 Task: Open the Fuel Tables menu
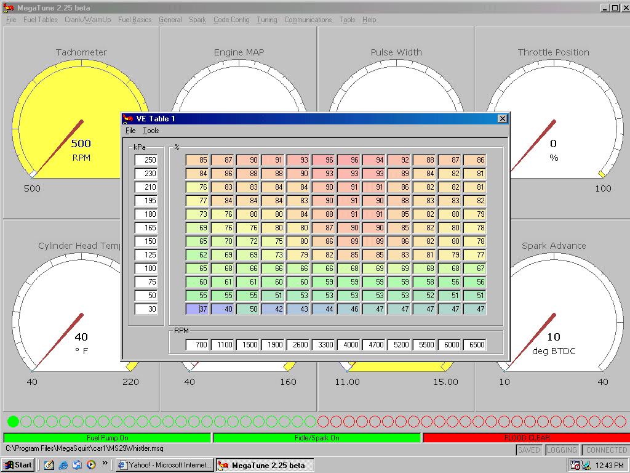(40, 20)
